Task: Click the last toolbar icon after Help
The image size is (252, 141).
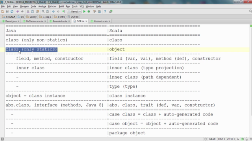Action: pos(111,11)
